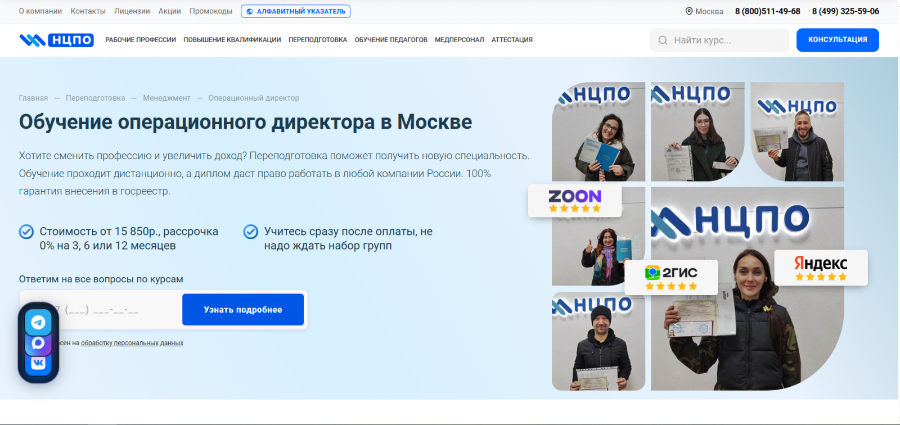900x425 pixels.
Task: Open the Рабочие профессии menu
Action: click(x=141, y=40)
